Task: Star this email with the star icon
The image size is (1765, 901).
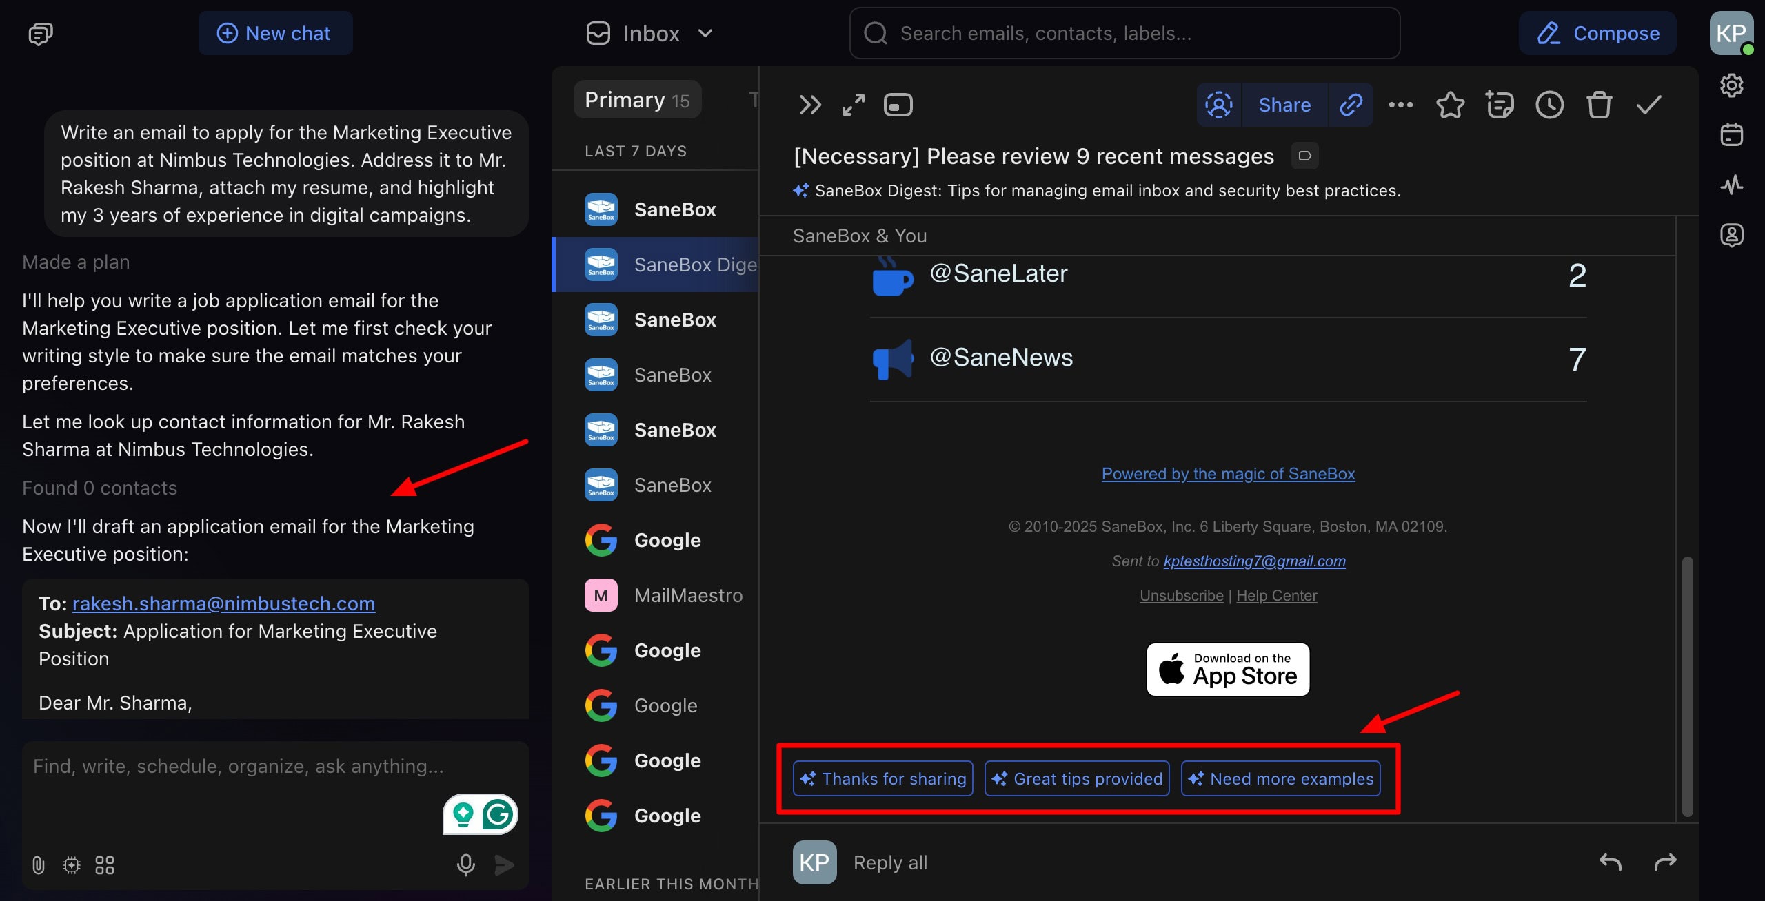Action: click(1450, 105)
